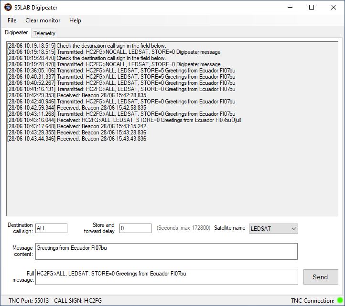
Task: Select log line 10:19:18.515 Transmitted HC2FG>NOCALL
Action: [114, 52]
